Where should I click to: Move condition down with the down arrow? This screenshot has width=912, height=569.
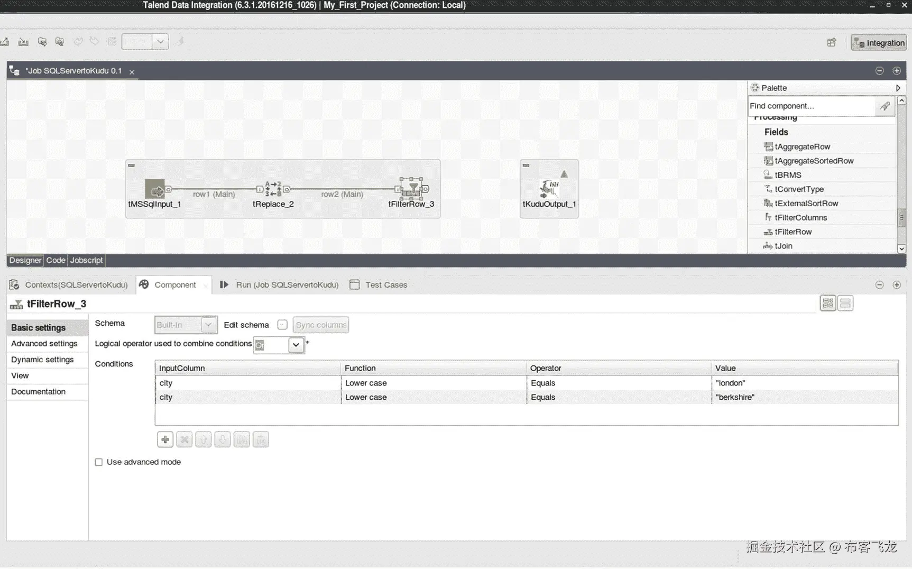coord(223,439)
